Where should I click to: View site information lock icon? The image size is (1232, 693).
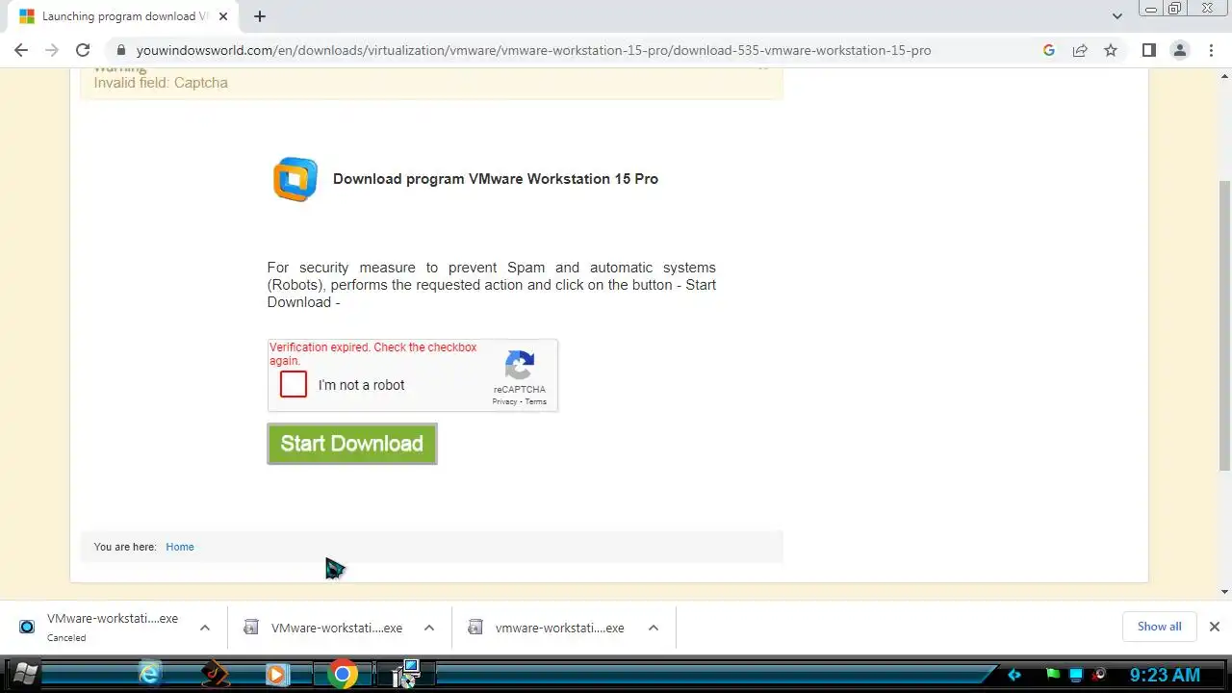pos(120,50)
